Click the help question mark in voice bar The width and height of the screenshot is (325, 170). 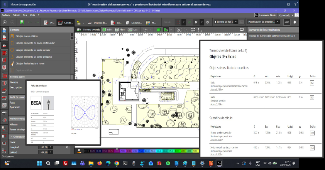tap(296, 4)
